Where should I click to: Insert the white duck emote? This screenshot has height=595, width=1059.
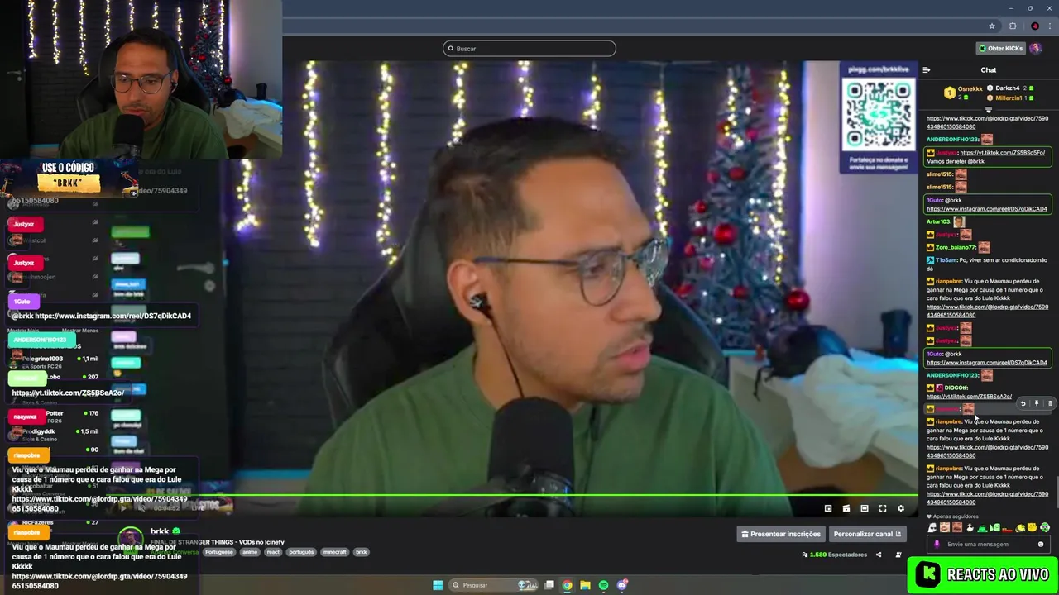coord(970,527)
